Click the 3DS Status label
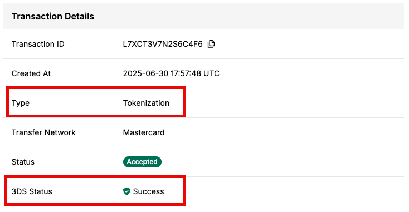 point(32,191)
